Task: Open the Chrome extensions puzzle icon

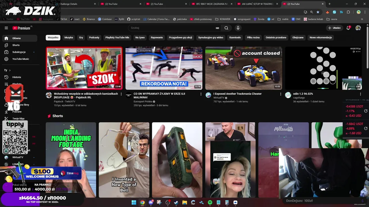Action: [348, 12]
